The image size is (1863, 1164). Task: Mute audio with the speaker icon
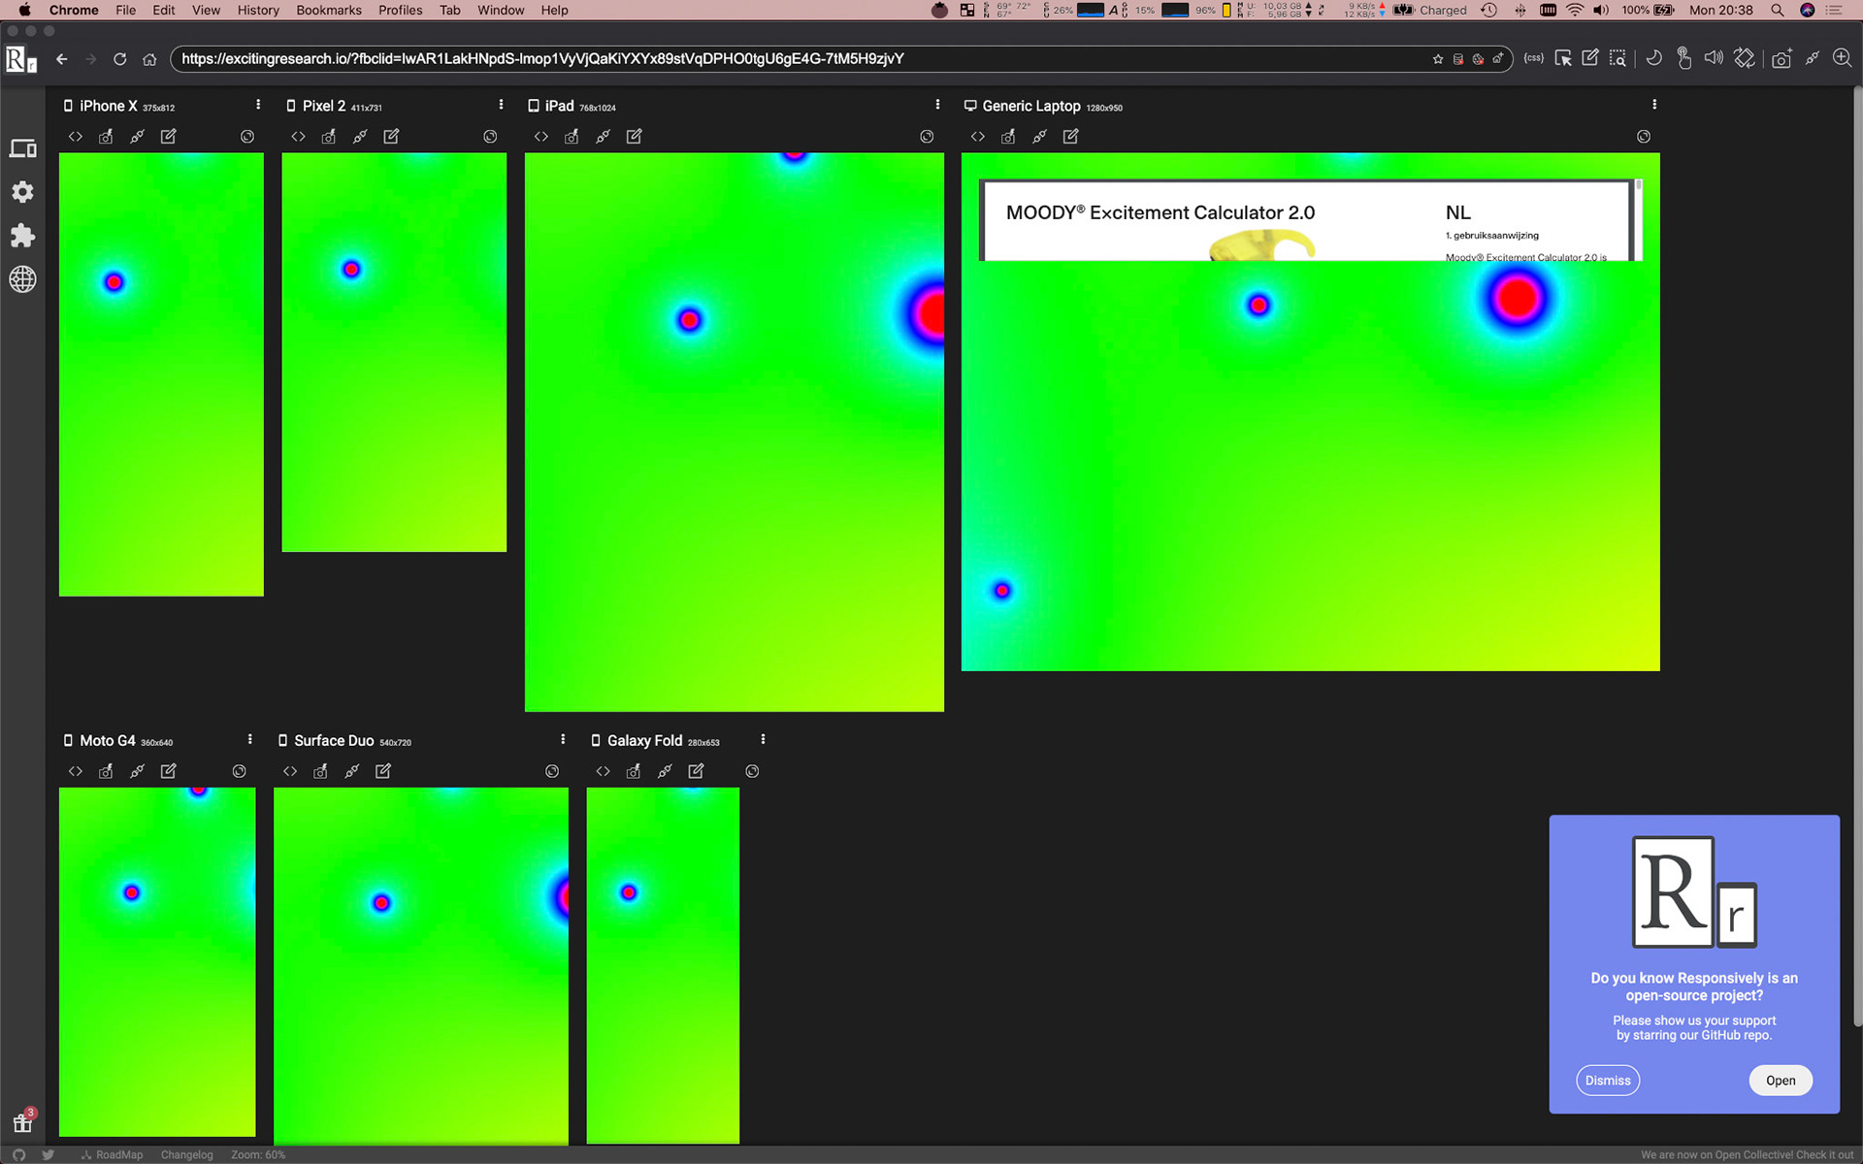(x=1715, y=58)
